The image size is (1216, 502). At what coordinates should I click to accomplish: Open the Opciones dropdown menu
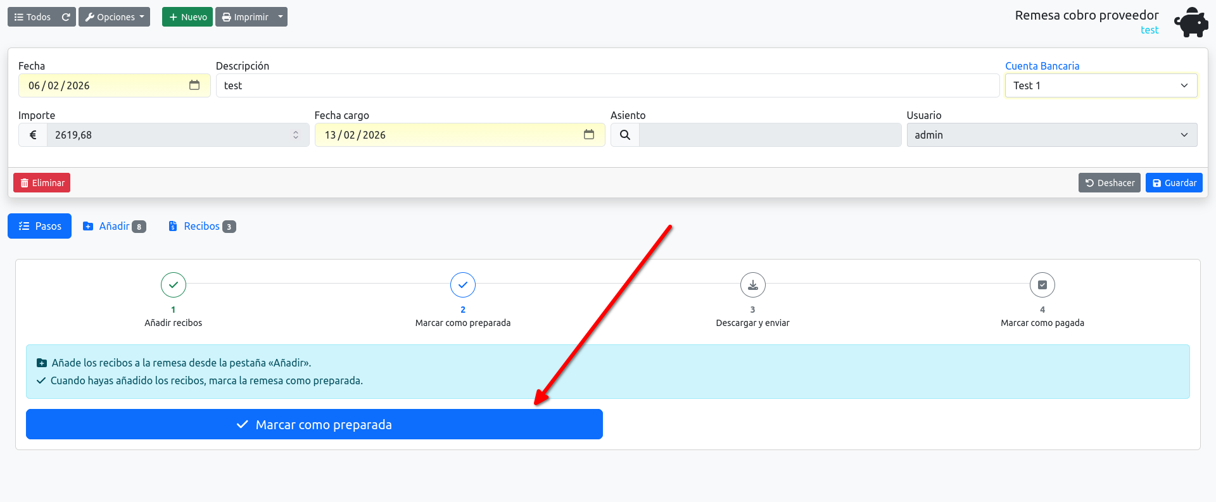[114, 17]
